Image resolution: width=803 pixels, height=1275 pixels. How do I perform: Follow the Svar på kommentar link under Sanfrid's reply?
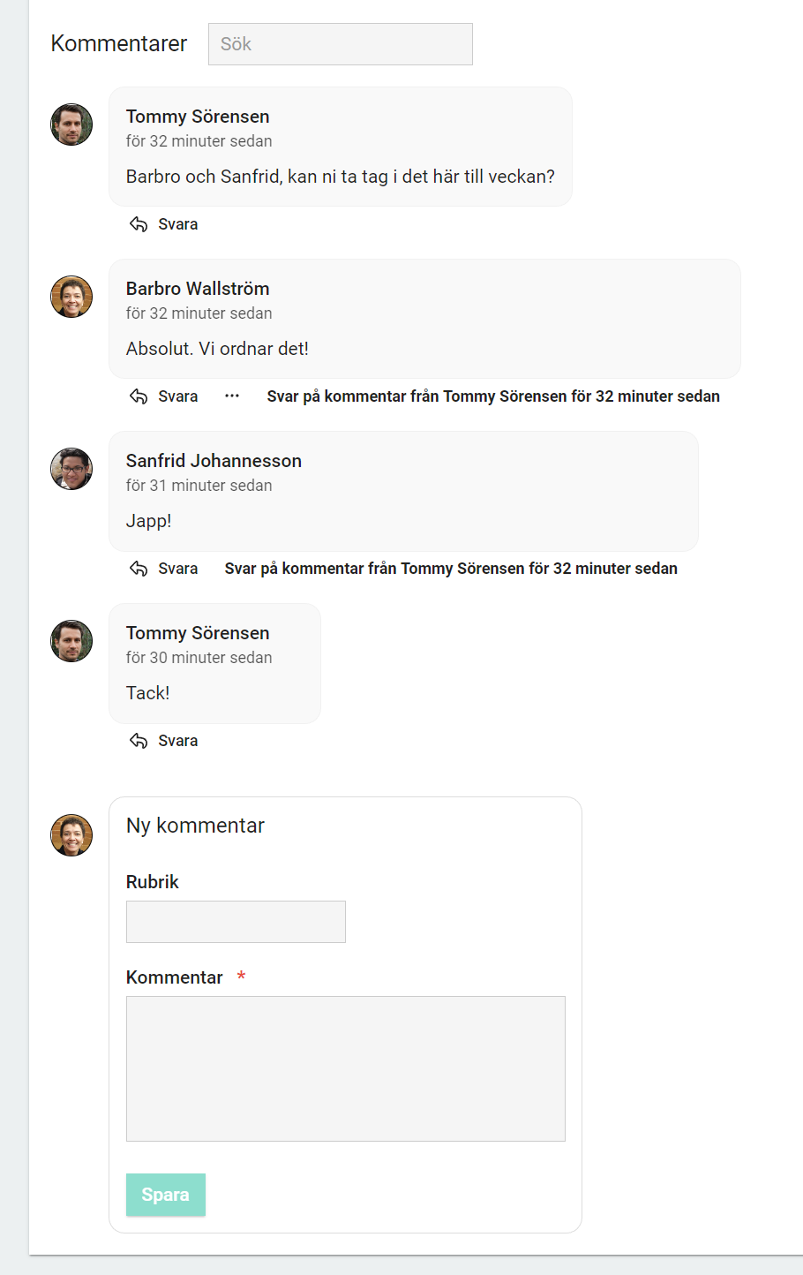point(451,569)
